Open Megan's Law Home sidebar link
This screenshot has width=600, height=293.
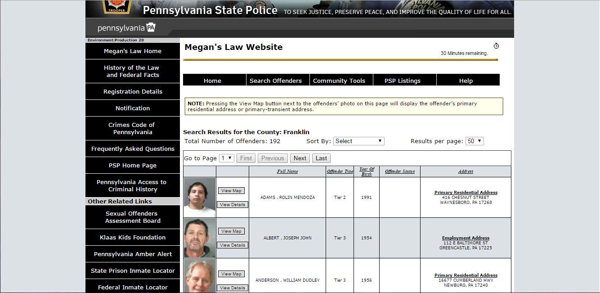(133, 51)
